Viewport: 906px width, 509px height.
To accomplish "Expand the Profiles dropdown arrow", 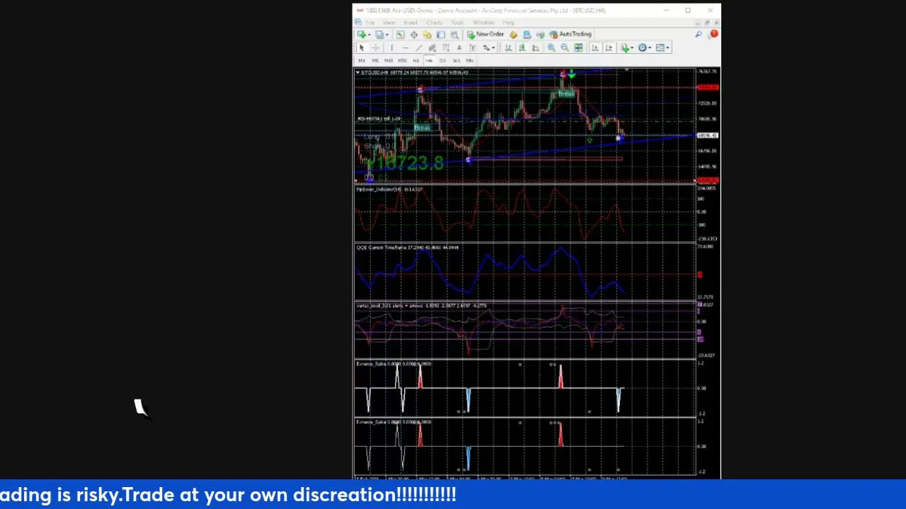I will [x=387, y=35].
